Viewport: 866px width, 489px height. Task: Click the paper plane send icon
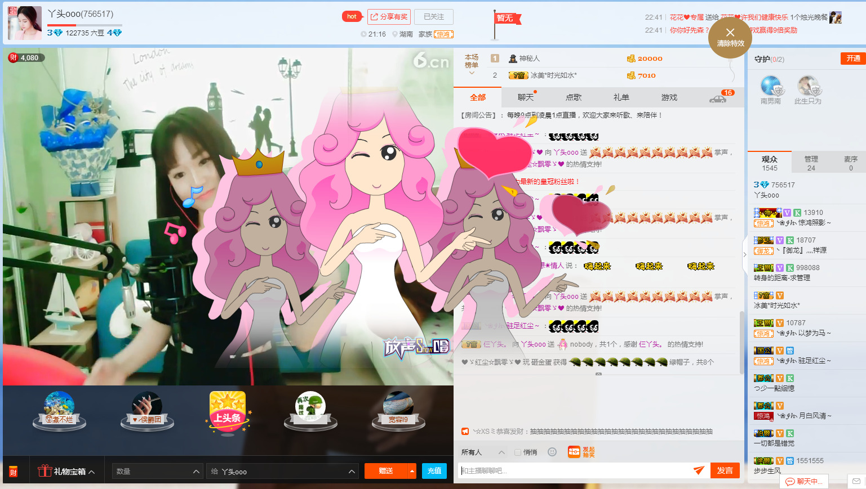pos(699,470)
